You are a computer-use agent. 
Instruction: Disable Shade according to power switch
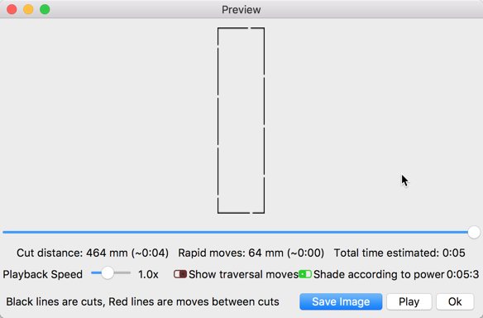pyautogui.click(x=305, y=274)
